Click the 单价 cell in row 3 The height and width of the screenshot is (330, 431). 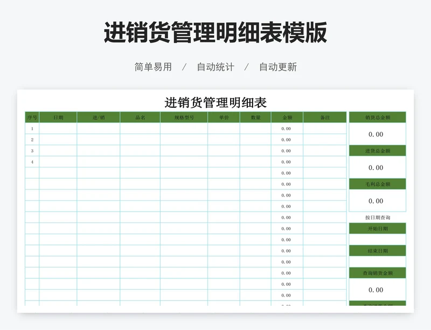coord(224,151)
